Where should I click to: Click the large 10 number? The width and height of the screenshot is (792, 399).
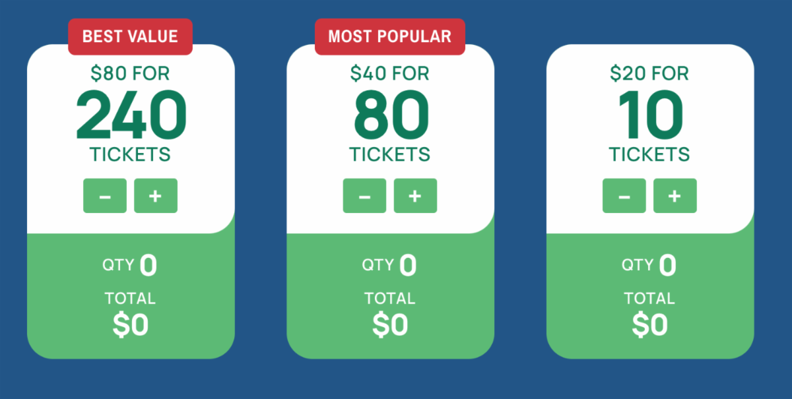click(649, 115)
